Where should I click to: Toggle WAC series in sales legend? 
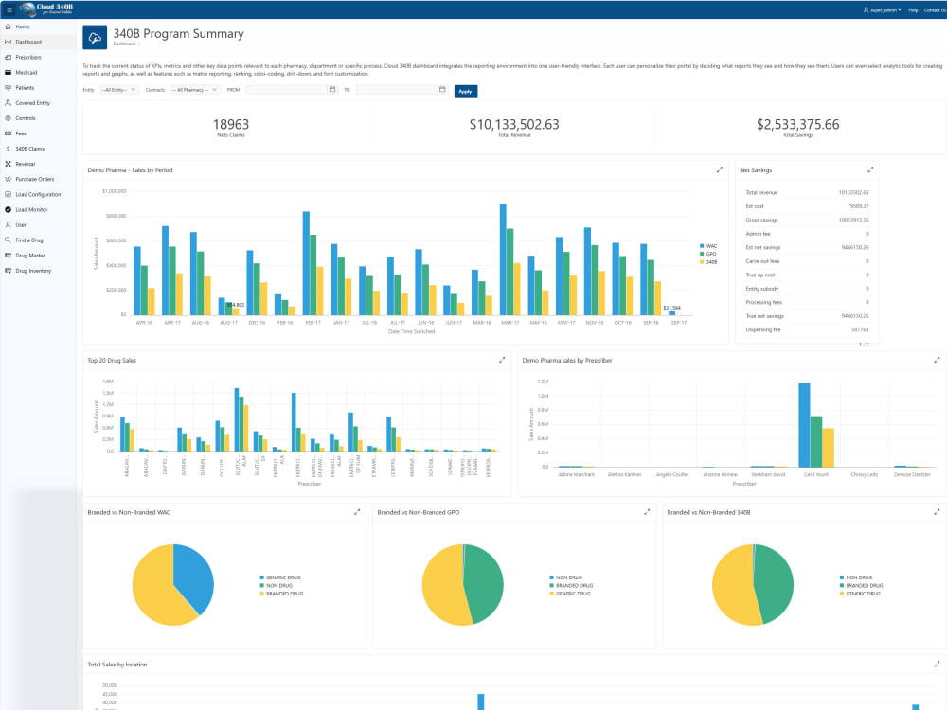(x=708, y=246)
